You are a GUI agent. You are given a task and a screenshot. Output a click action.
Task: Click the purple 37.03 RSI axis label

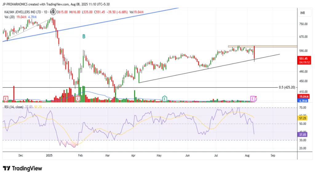point(303,135)
